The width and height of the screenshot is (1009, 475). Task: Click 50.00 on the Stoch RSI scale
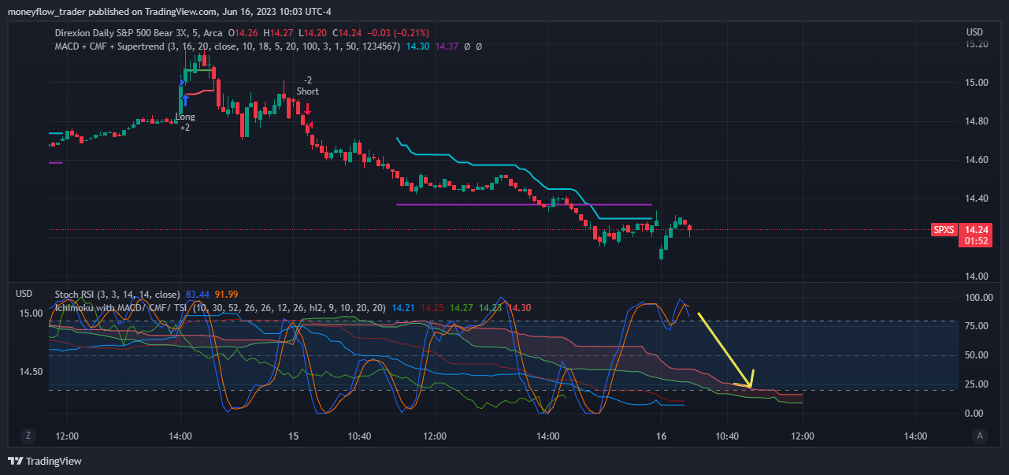(977, 355)
